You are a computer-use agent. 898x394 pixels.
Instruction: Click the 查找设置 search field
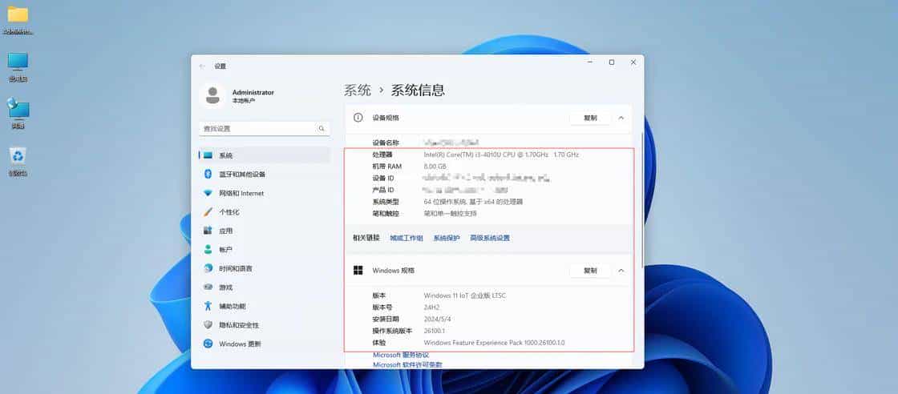(x=265, y=129)
